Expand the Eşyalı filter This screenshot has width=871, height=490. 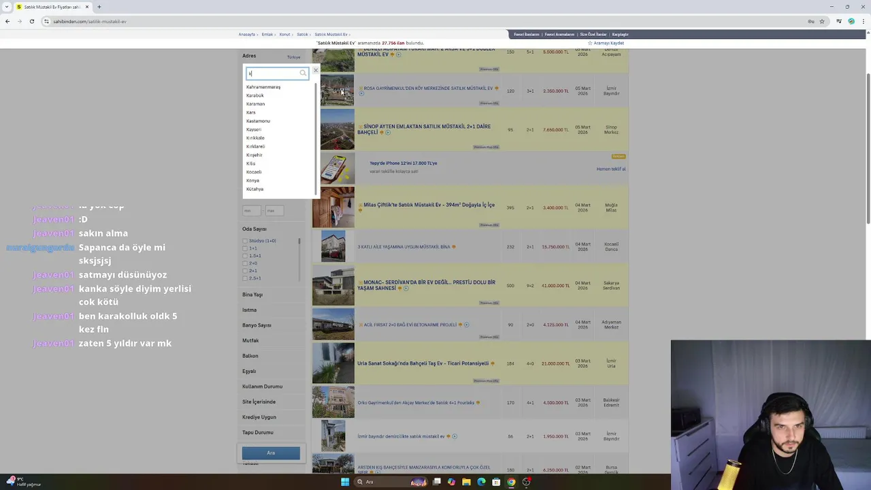pyautogui.click(x=249, y=372)
